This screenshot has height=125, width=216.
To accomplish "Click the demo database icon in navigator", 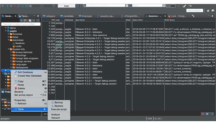I will [8, 28].
